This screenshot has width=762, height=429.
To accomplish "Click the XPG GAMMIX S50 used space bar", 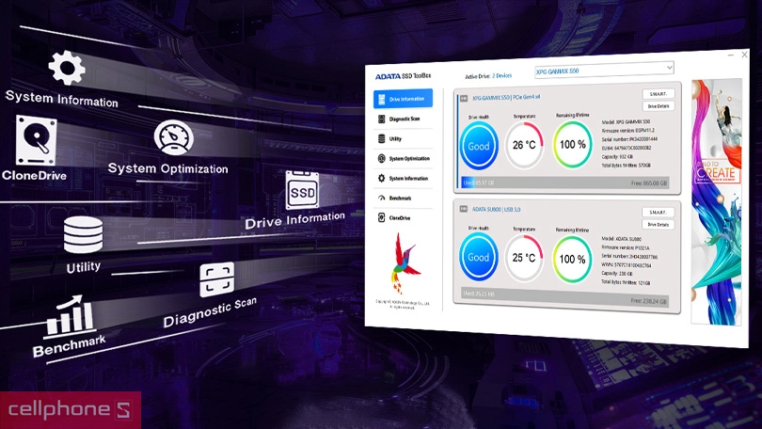I will (x=564, y=183).
